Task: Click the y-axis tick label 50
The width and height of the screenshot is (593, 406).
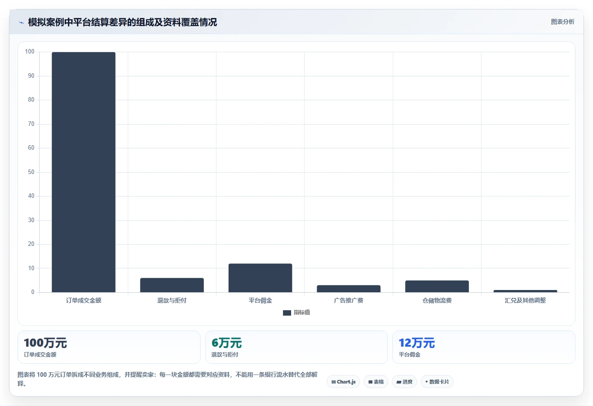Action: click(x=31, y=172)
